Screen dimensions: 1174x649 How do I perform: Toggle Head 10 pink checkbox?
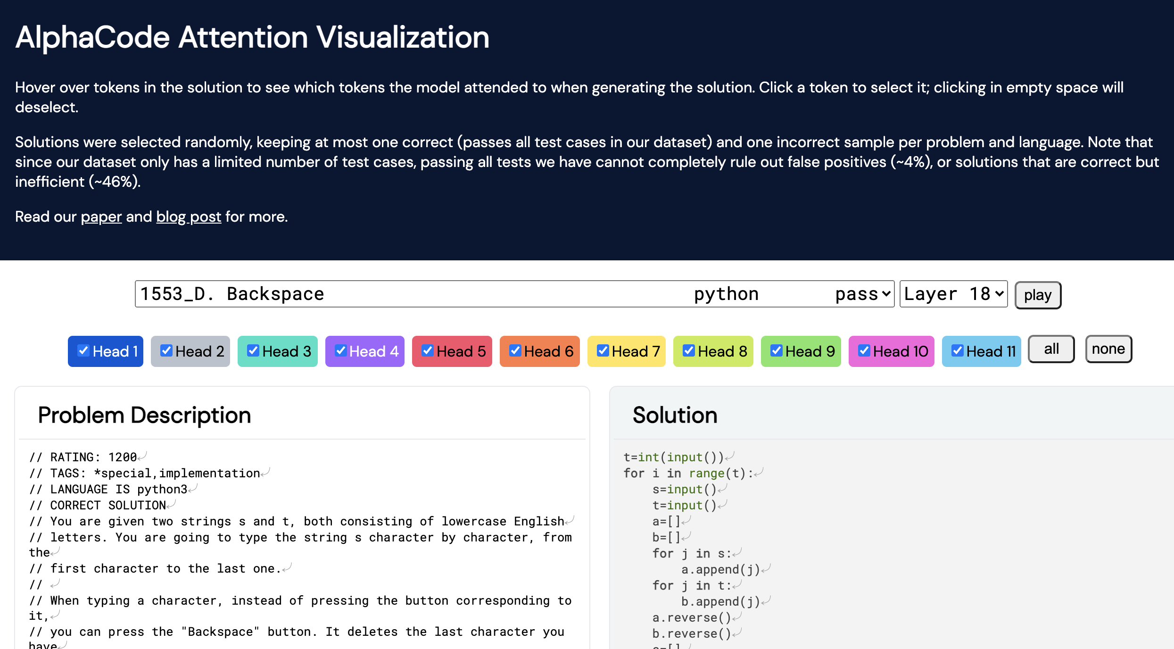coord(864,350)
